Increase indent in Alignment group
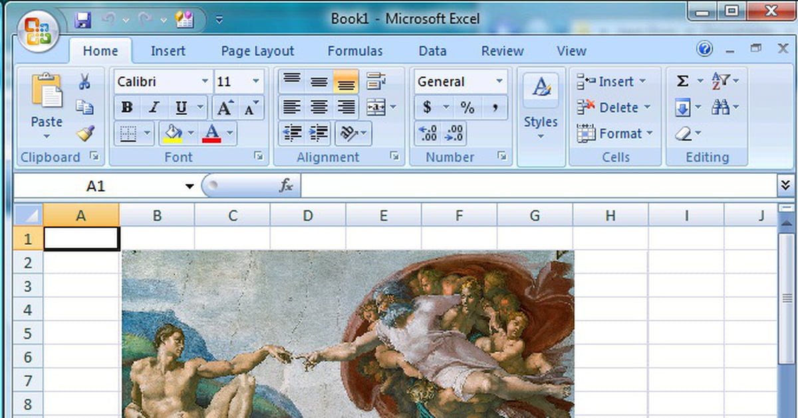 pos(319,133)
